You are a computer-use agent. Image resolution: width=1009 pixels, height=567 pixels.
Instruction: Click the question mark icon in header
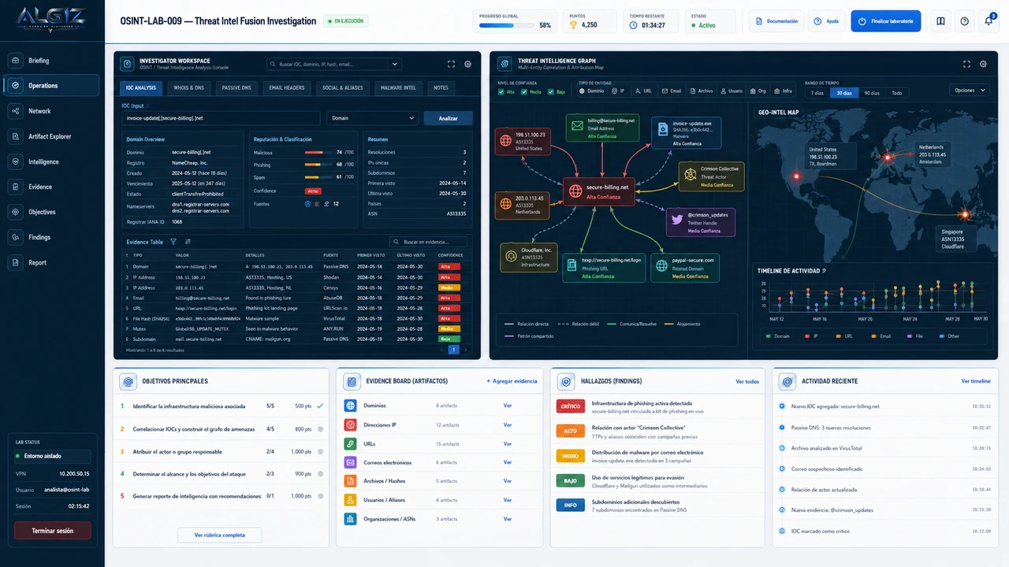[x=965, y=21]
